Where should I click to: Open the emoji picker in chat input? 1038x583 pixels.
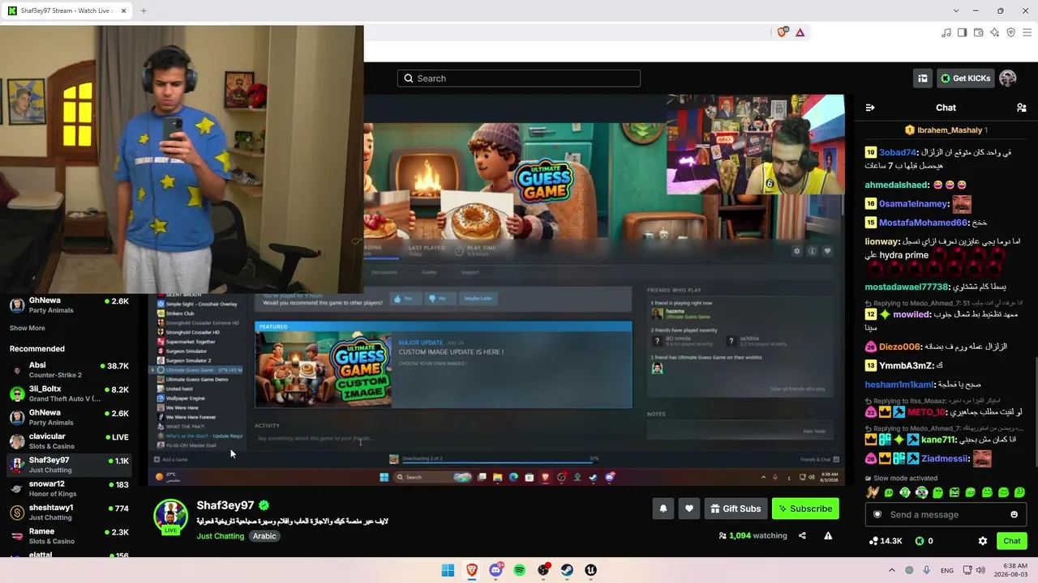pyautogui.click(x=1014, y=515)
